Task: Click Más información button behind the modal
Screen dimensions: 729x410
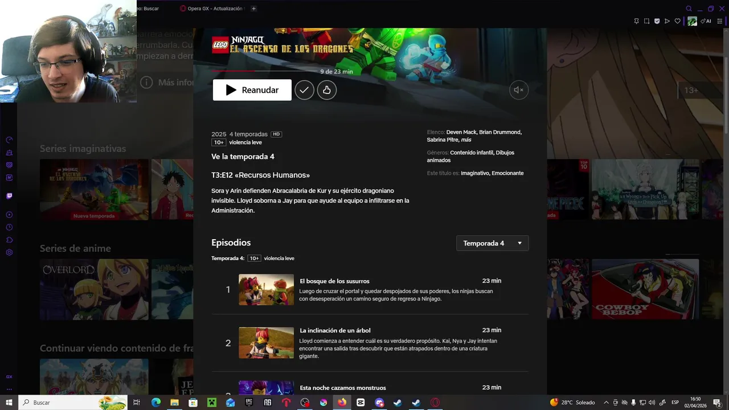Action: (x=167, y=83)
